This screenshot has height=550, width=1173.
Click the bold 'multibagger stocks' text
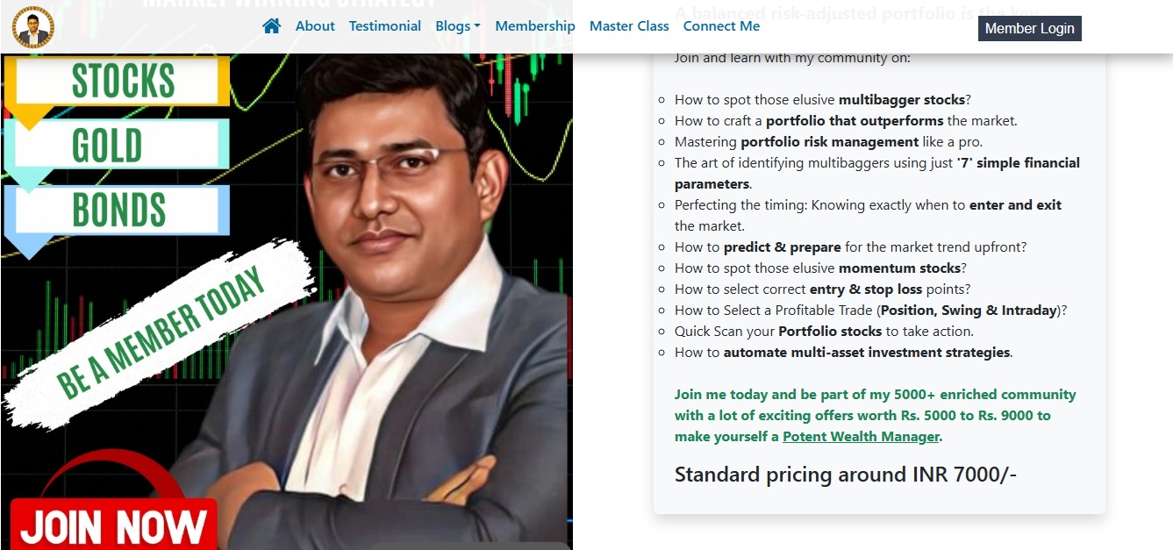(902, 100)
